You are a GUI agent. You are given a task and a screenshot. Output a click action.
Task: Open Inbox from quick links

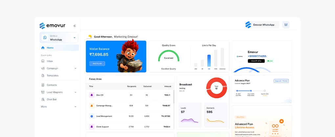(50, 61)
